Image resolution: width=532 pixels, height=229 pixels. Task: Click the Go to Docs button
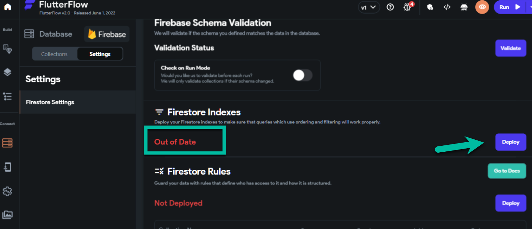pyautogui.click(x=507, y=171)
